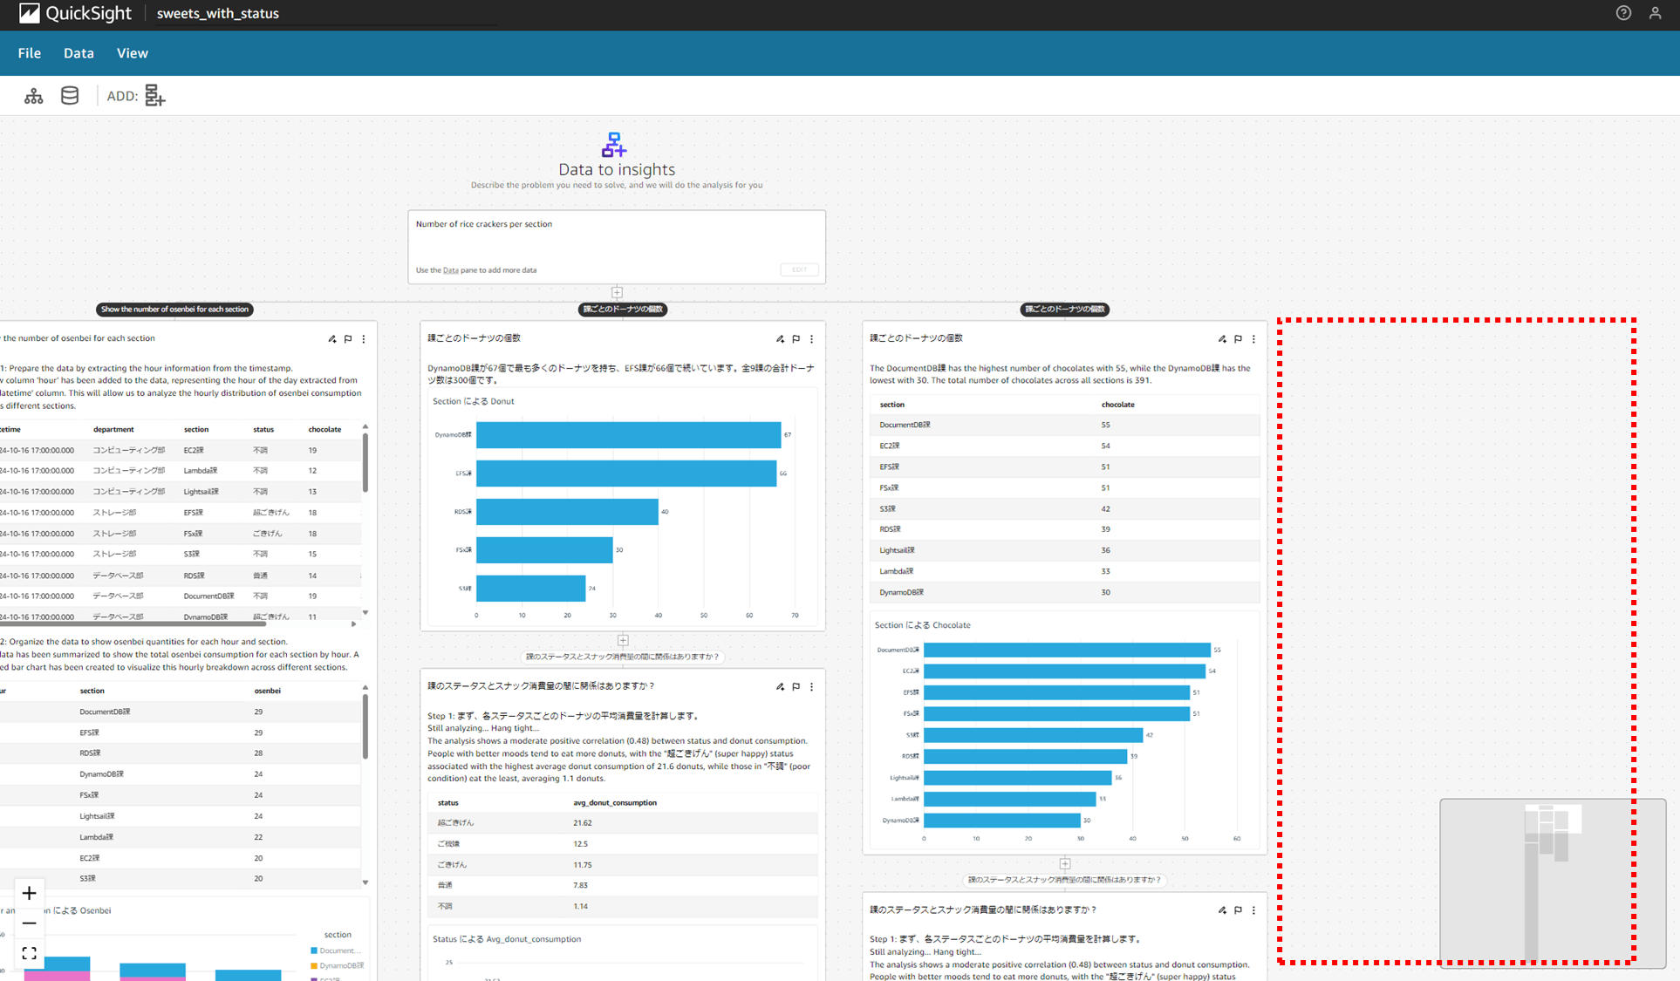Click the down arrow of the department table scrollbar
Screen dimensions: 1680x981
[x=365, y=613]
